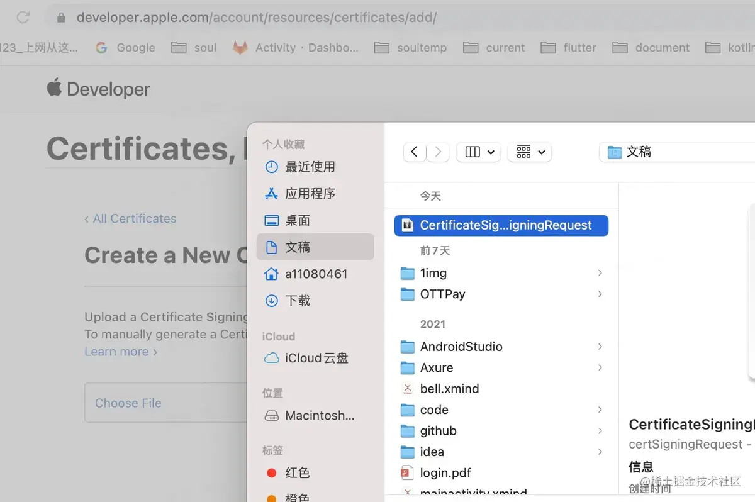Open the soul bookmark folder

pyautogui.click(x=194, y=48)
